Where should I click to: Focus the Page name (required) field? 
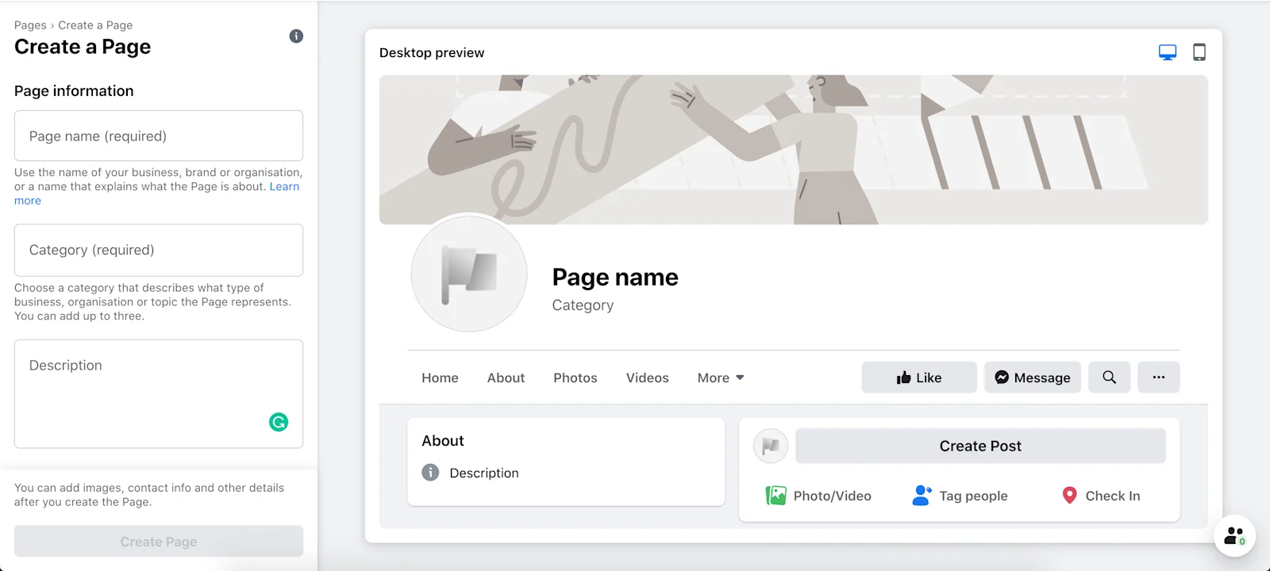[159, 136]
